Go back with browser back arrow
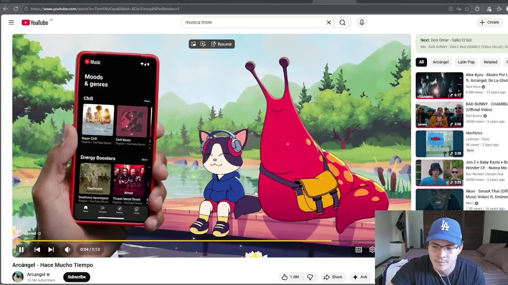 point(6,9)
